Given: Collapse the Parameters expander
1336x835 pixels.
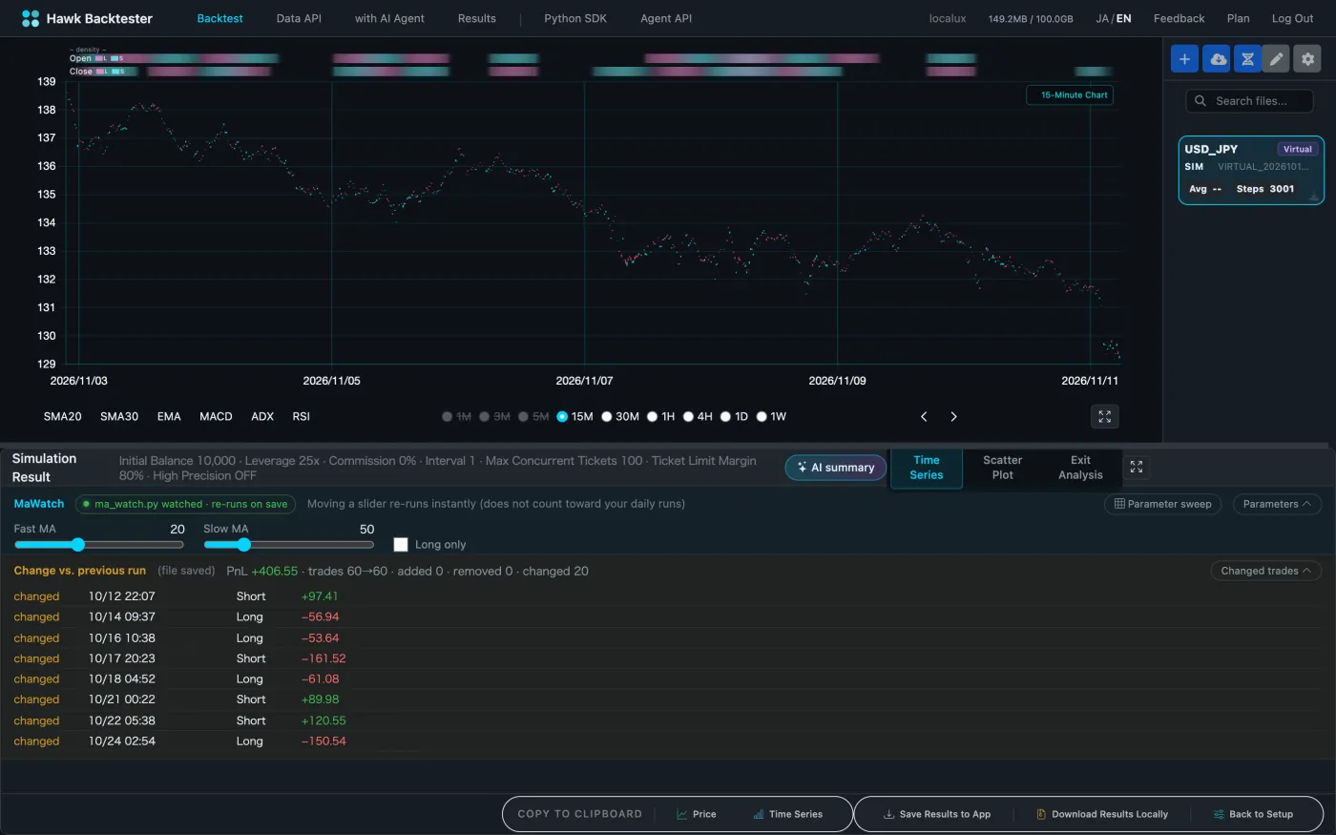Looking at the screenshot, I should (x=1276, y=504).
